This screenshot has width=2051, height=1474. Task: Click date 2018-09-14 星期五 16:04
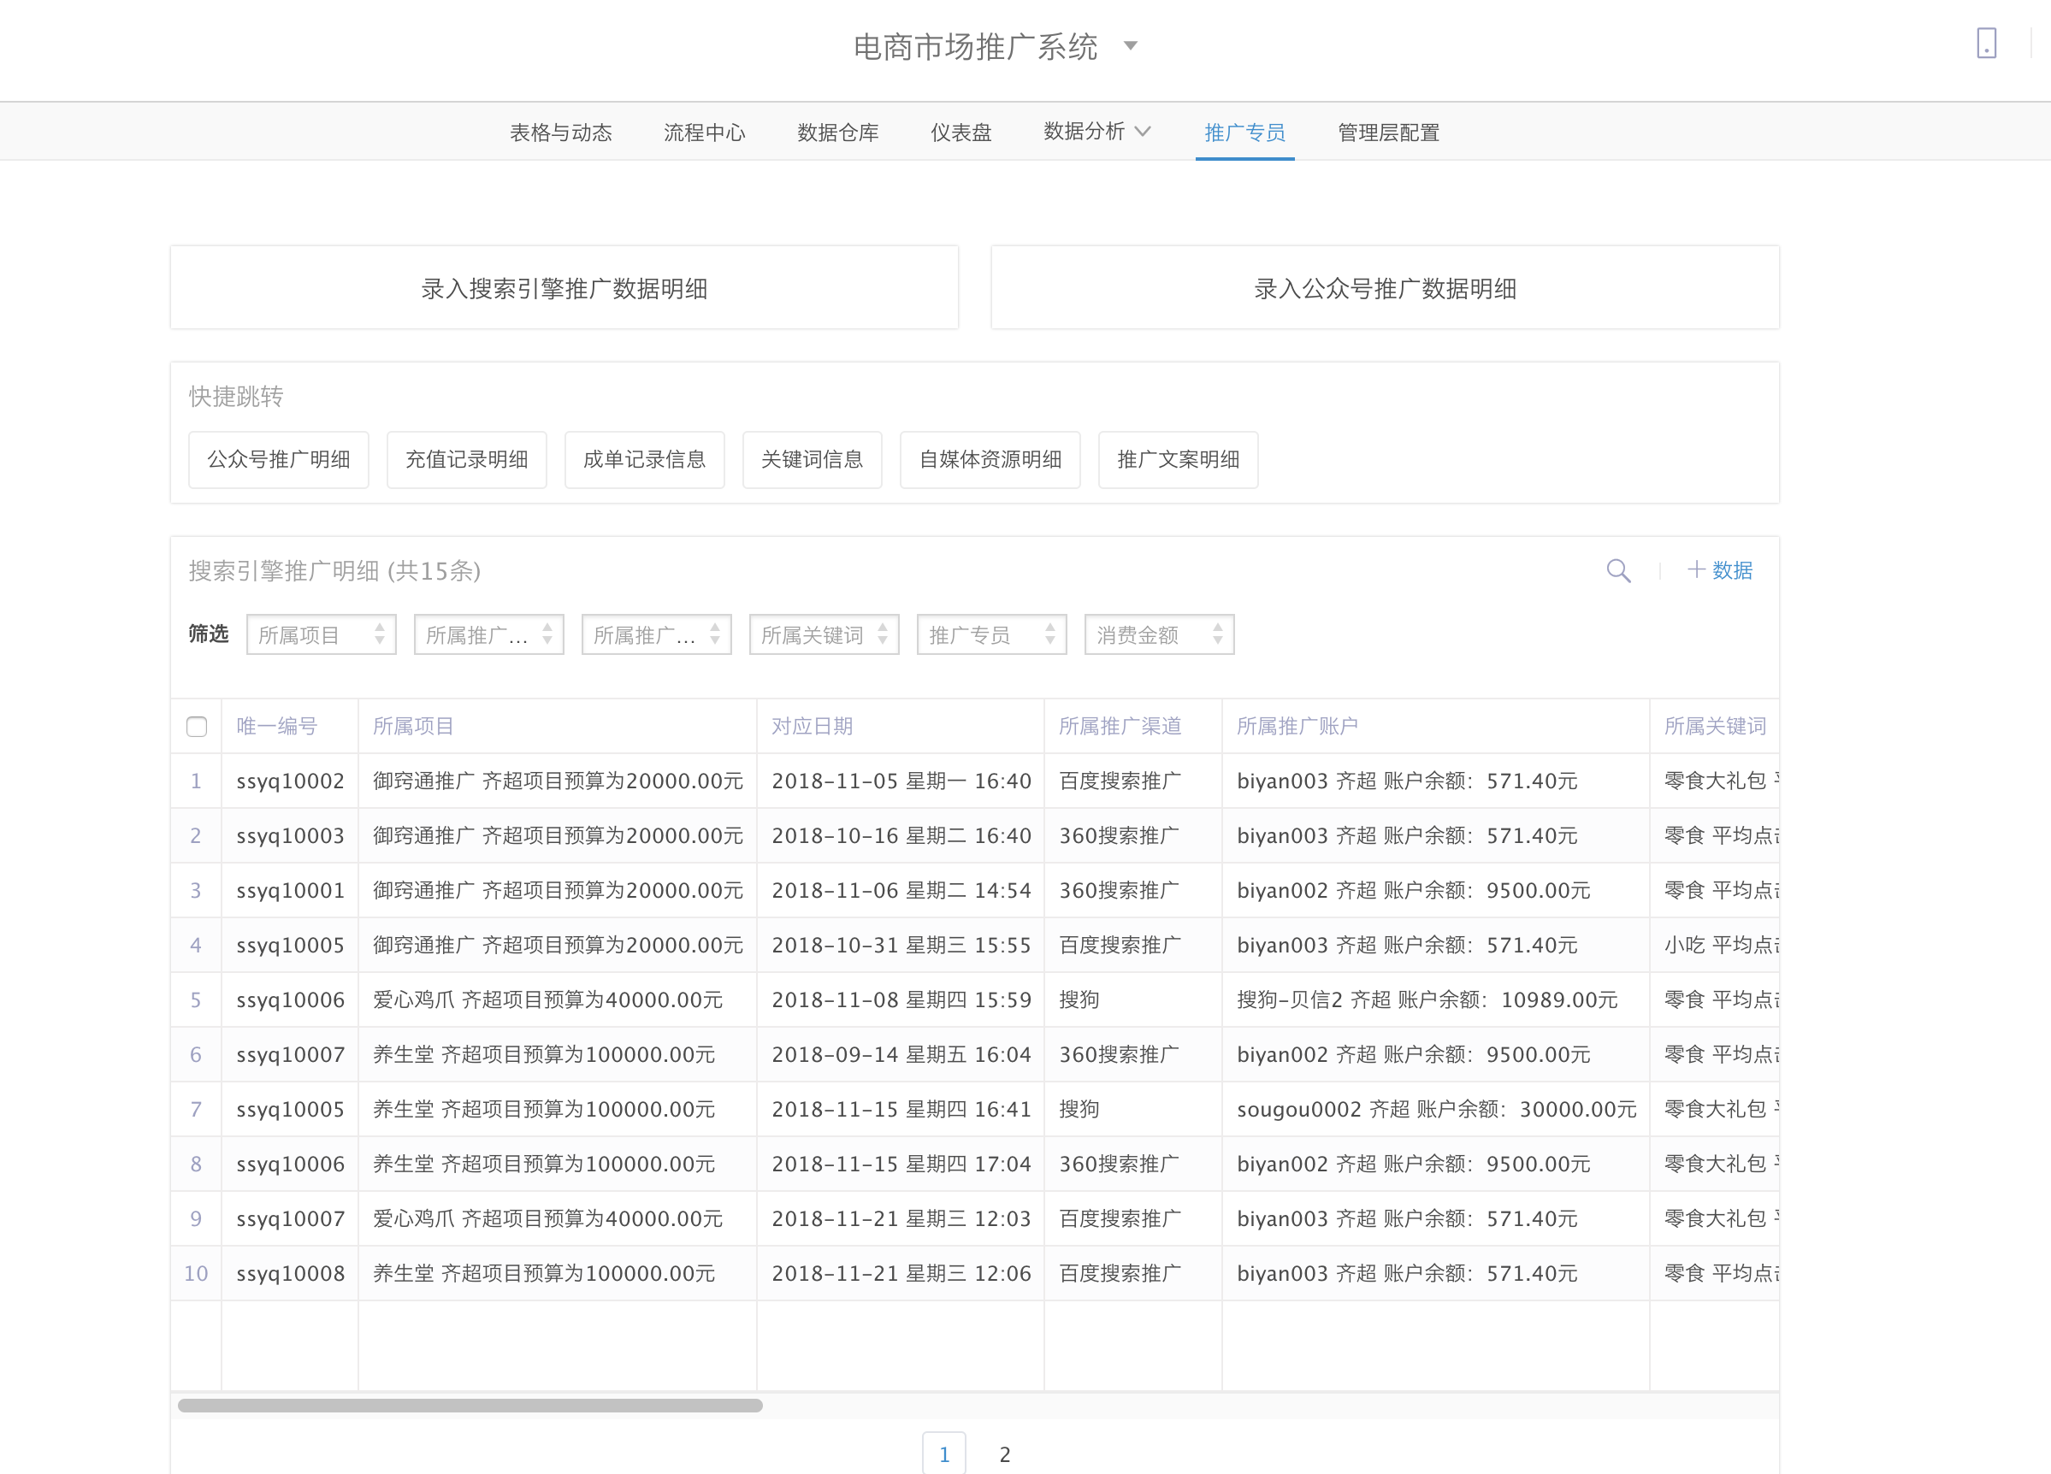(x=901, y=1055)
